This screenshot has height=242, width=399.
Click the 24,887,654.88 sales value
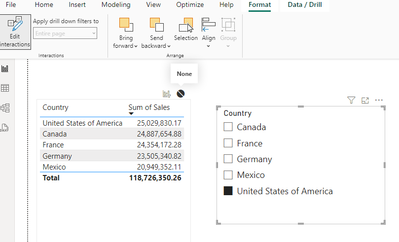(x=159, y=134)
